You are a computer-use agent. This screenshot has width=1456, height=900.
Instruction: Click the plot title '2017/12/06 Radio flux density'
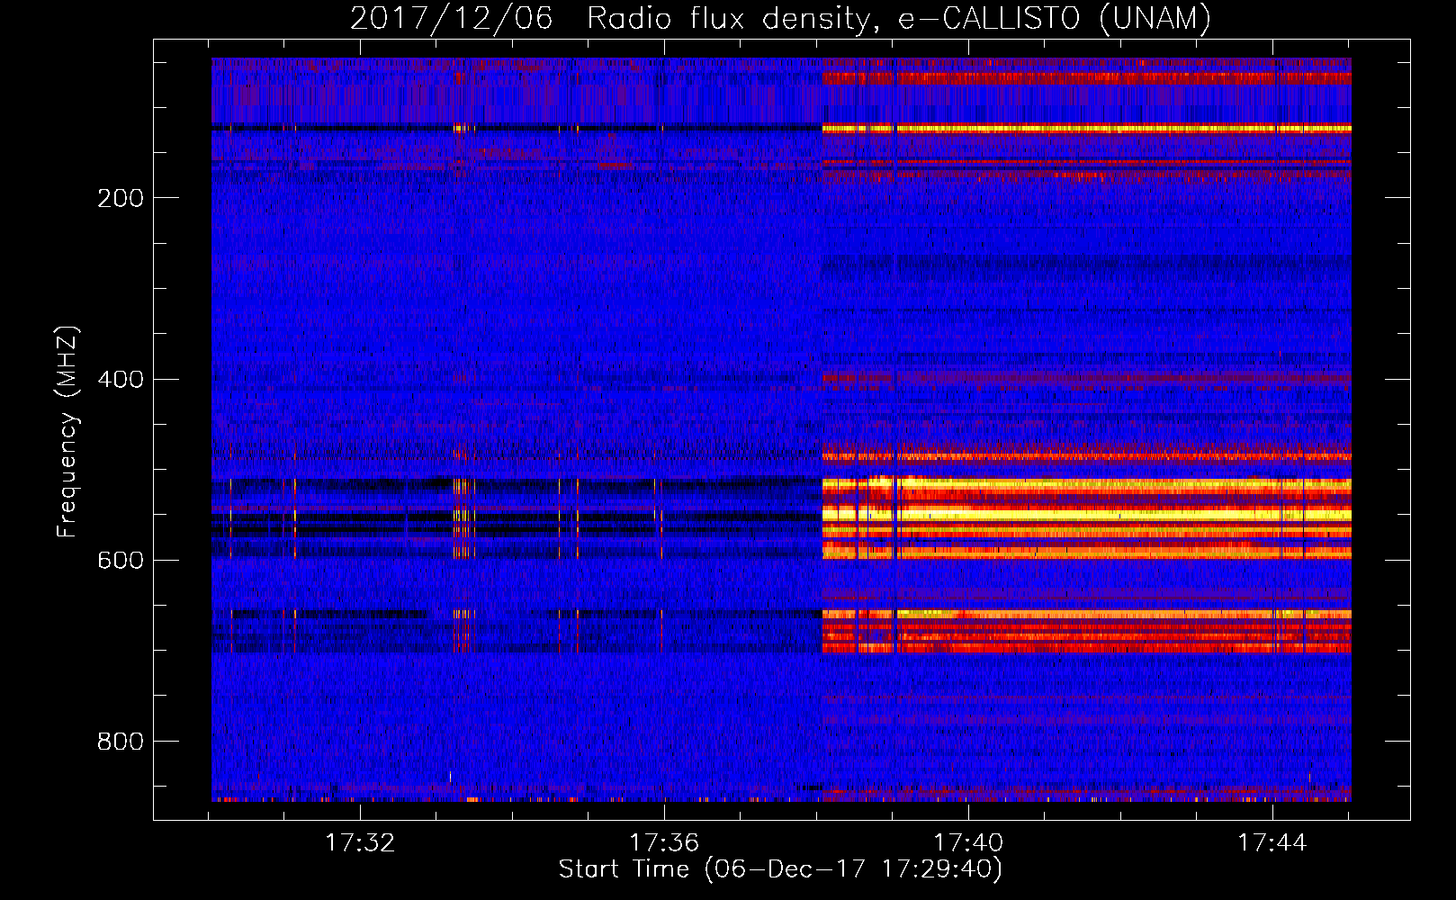point(781,19)
